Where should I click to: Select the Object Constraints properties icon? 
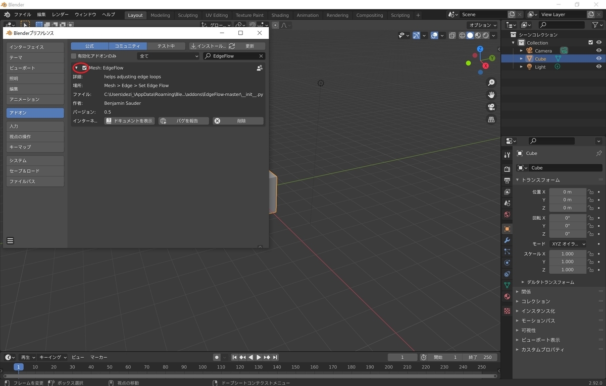507,274
